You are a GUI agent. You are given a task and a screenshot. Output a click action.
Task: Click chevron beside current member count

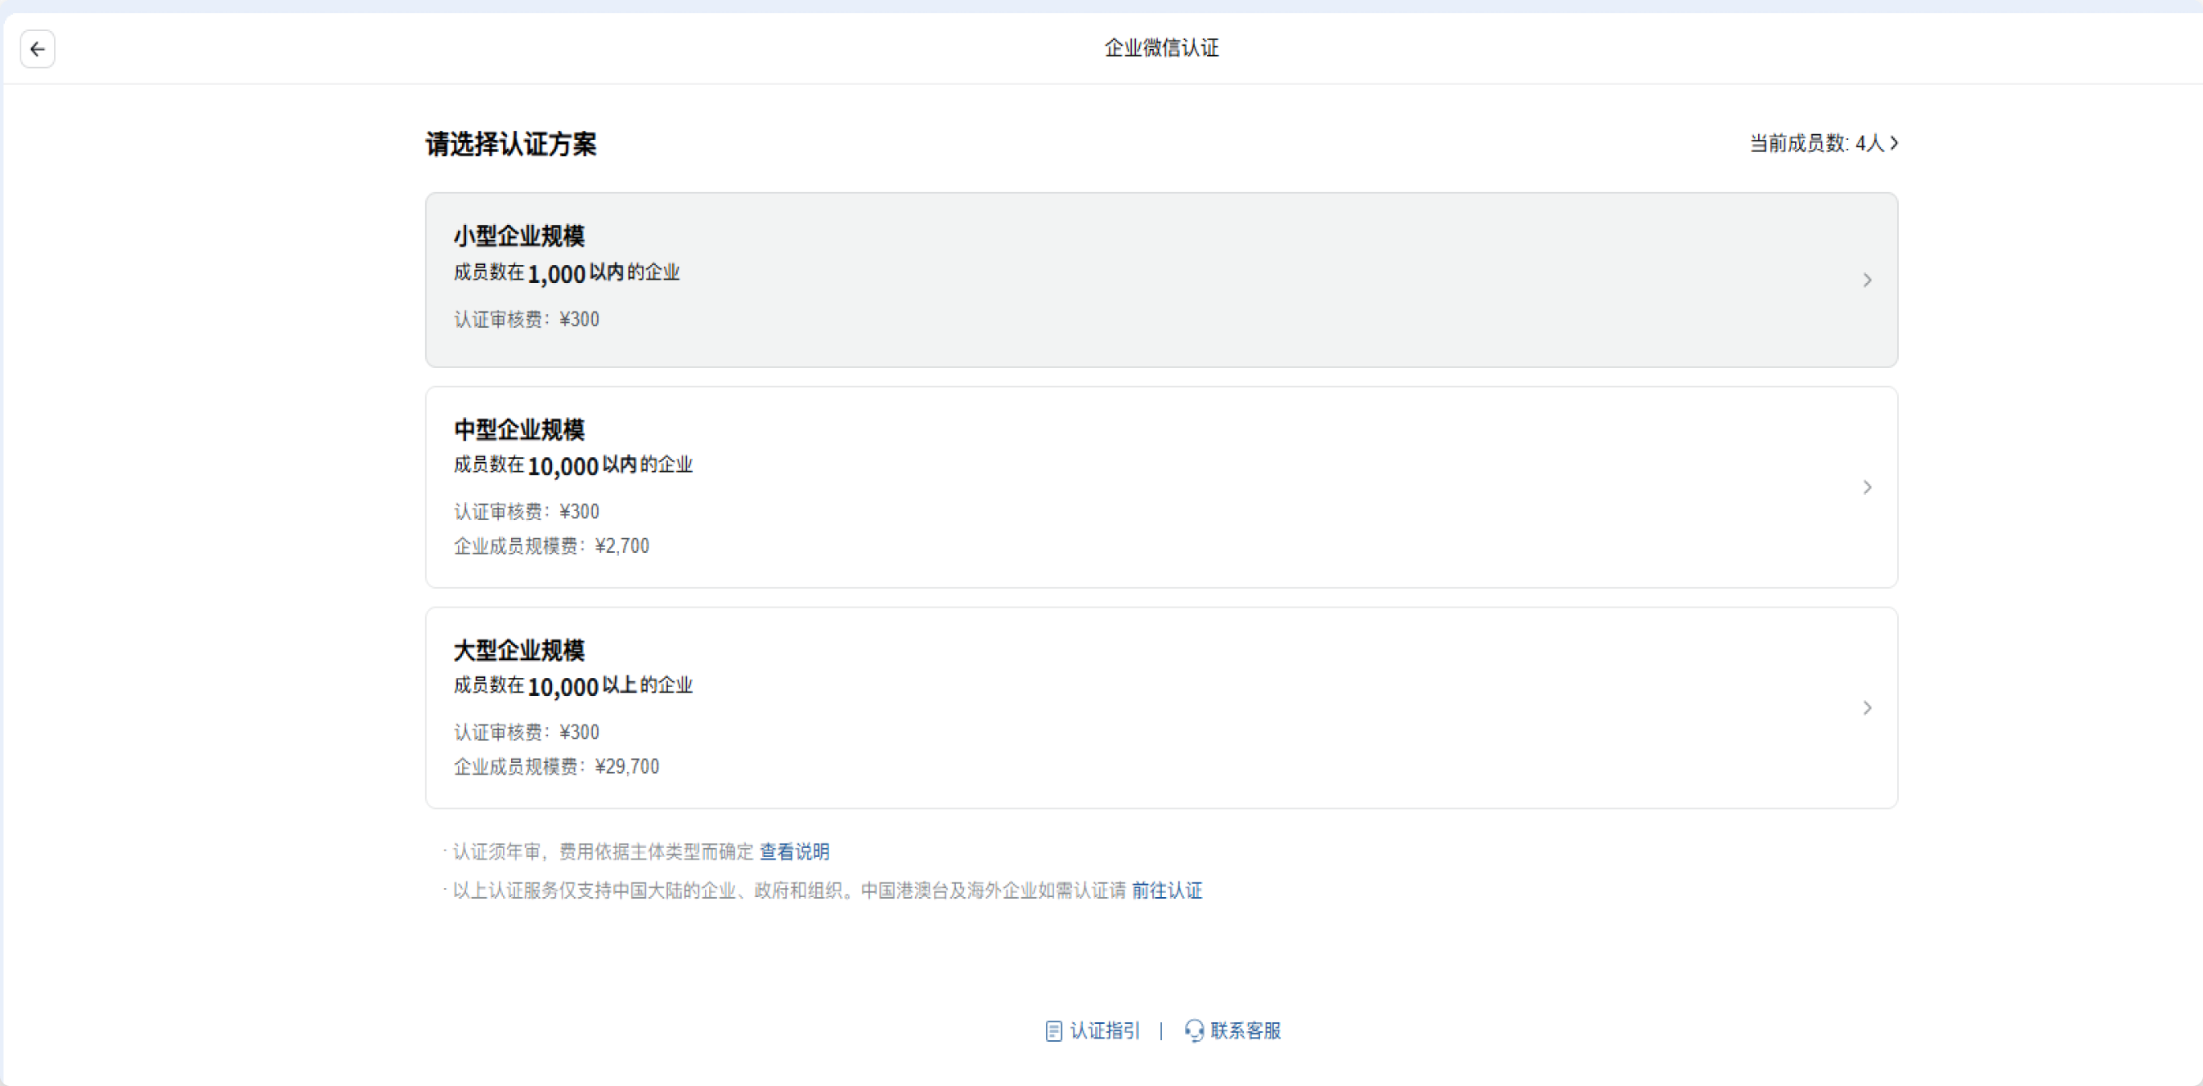coord(1894,143)
